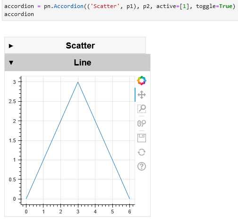This screenshot has height=220, width=238.
Task: Reset the plot view
Action: pyautogui.click(x=142, y=152)
